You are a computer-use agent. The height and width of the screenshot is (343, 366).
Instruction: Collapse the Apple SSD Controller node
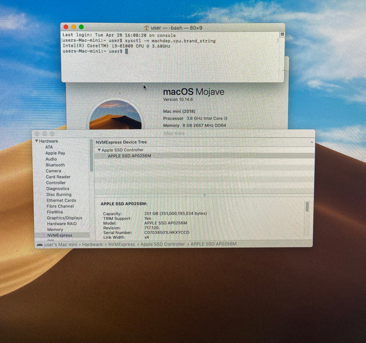pyautogui.click(x=99, y=150)
